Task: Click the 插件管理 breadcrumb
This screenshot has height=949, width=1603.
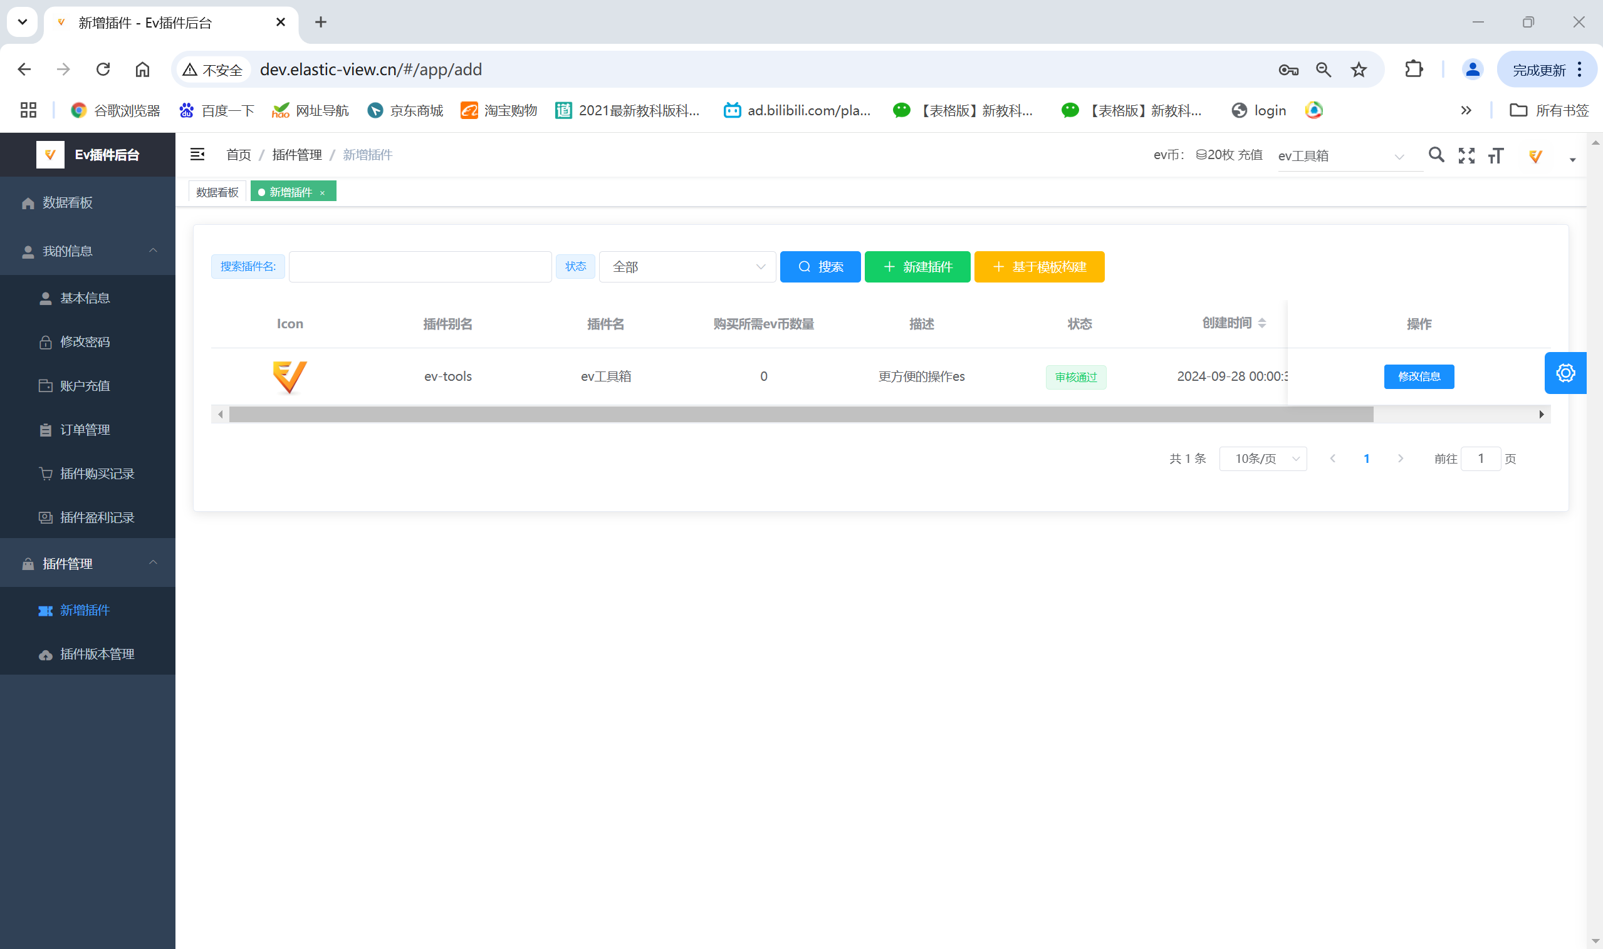Action: (x=297, y=155)
